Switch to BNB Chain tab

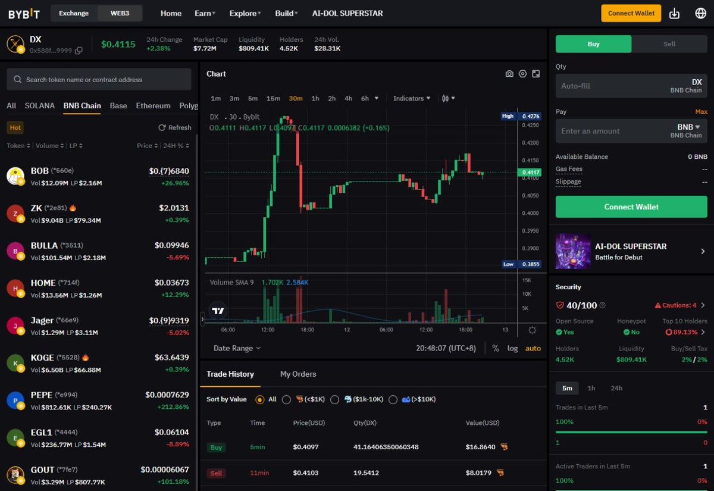coord(82,106)
